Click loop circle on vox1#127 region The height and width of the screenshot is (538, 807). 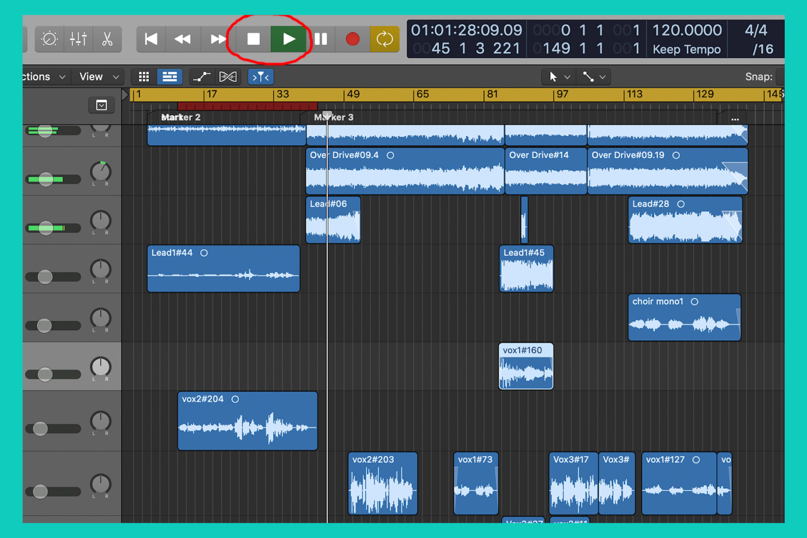click(696, 460)
